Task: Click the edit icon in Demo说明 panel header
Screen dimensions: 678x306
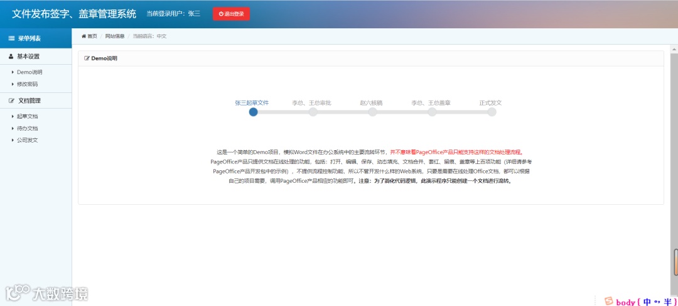Action: tap(87, 58)
